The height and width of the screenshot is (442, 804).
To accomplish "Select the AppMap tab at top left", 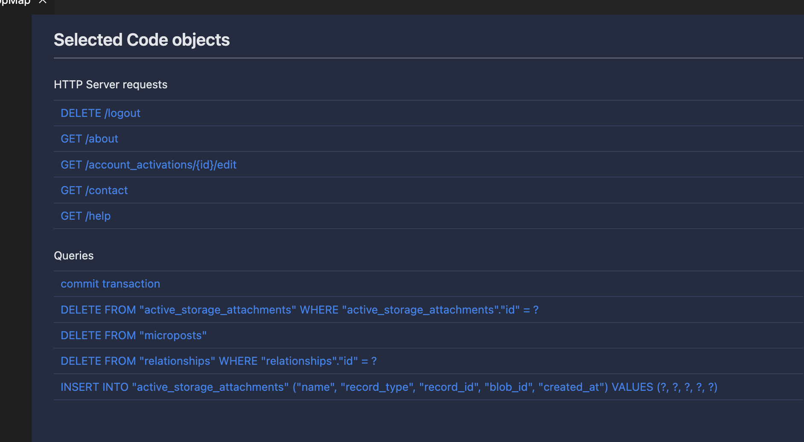I will (x=15, y=2).
